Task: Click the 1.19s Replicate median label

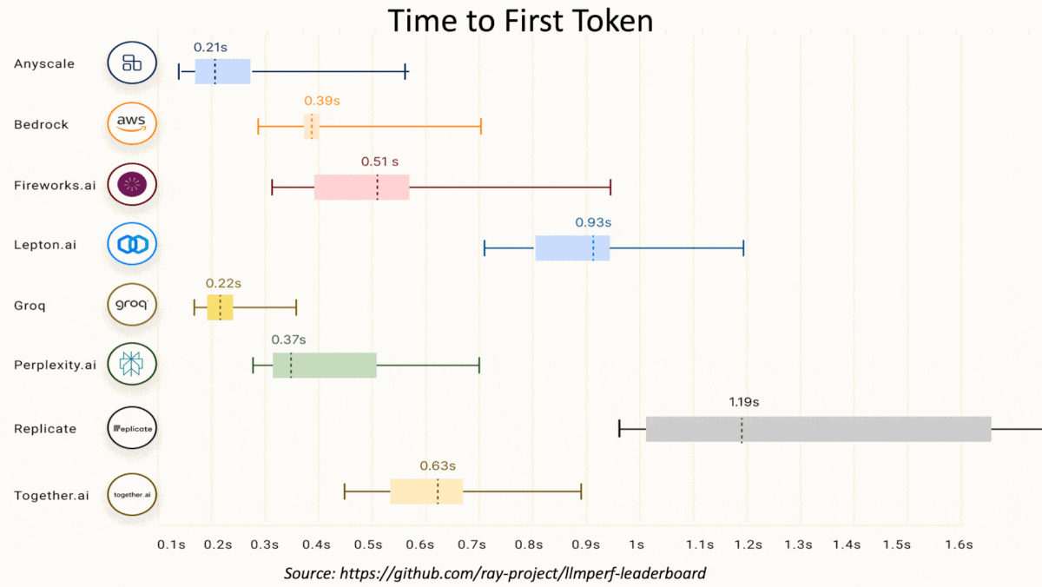Action: (743, 402)
